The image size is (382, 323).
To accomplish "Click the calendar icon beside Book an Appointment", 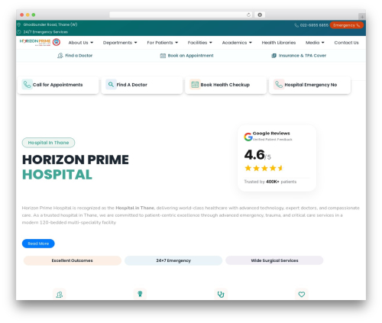I will pyautogui.click(x=163, y=56).
